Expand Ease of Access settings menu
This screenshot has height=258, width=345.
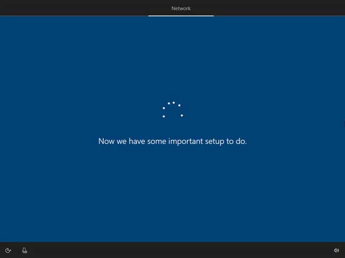coord(8,251)
